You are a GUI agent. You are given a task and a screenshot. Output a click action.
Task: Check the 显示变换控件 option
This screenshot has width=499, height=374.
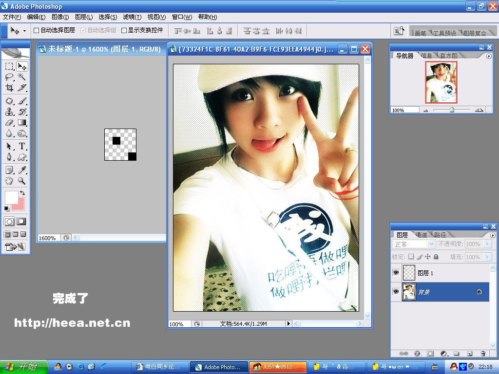[x=124, y=30]
